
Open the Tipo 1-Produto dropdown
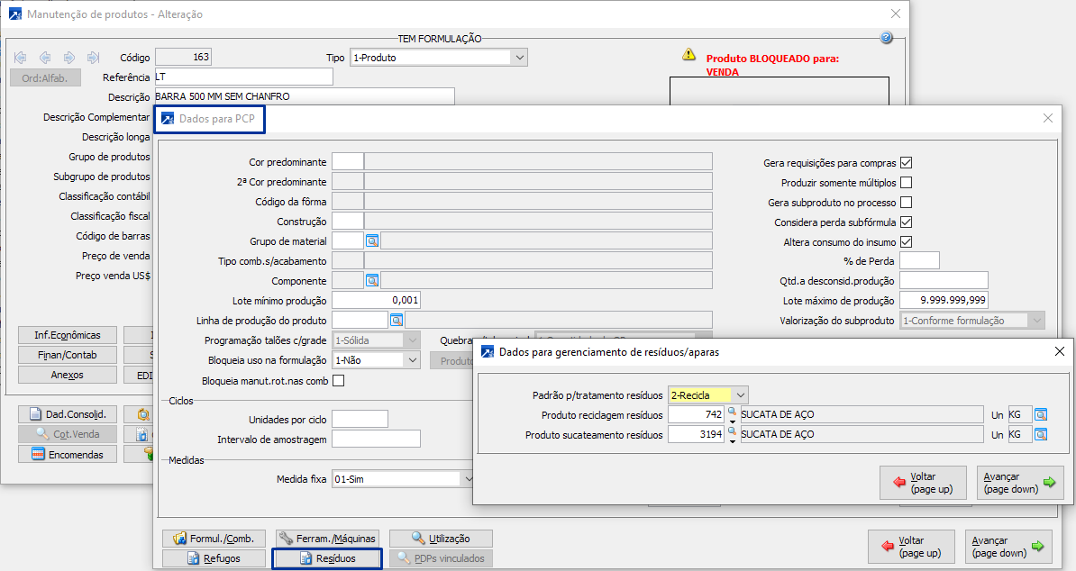click(x=518, y=58)
